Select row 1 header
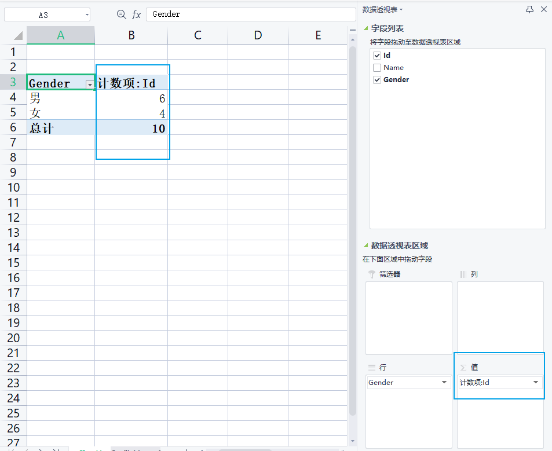Screen dimensions: 552x451 pyautogui.click(x=13, y=52)
